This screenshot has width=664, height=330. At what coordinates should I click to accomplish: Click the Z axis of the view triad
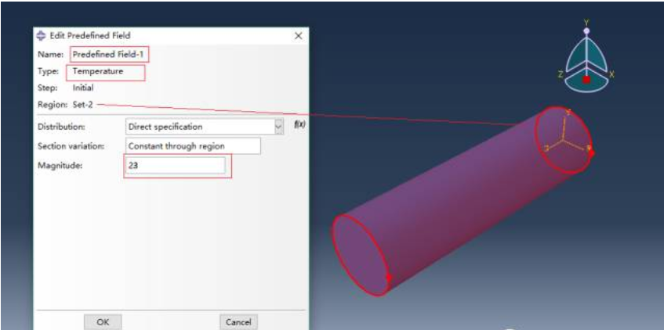click(x=561, y=74)
